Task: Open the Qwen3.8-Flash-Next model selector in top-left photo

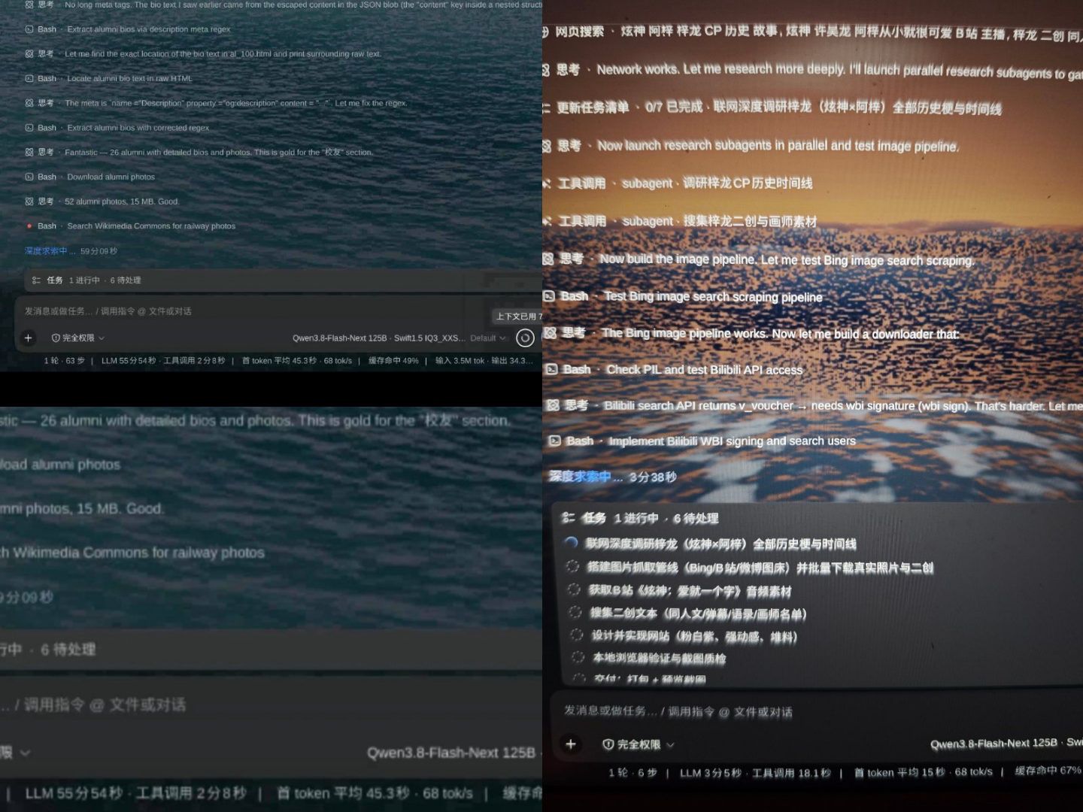Action: (378, 338)
